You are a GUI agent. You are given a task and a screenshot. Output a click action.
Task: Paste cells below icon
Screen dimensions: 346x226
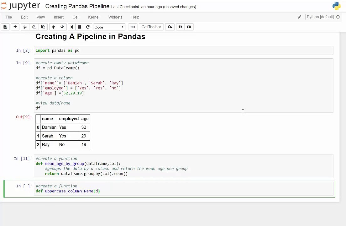tap(43, 27)
